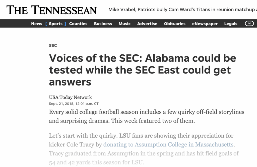The image size is (257, 167).
Task: Select Legals in the navigation bar
Action: click(x=231, y=24)
